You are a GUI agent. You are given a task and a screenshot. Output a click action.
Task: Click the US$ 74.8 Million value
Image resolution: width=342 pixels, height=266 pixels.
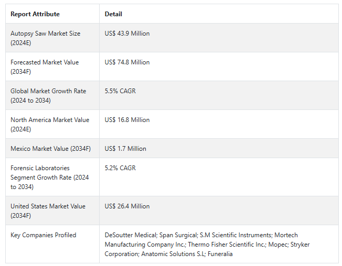(x=127, y=62)
